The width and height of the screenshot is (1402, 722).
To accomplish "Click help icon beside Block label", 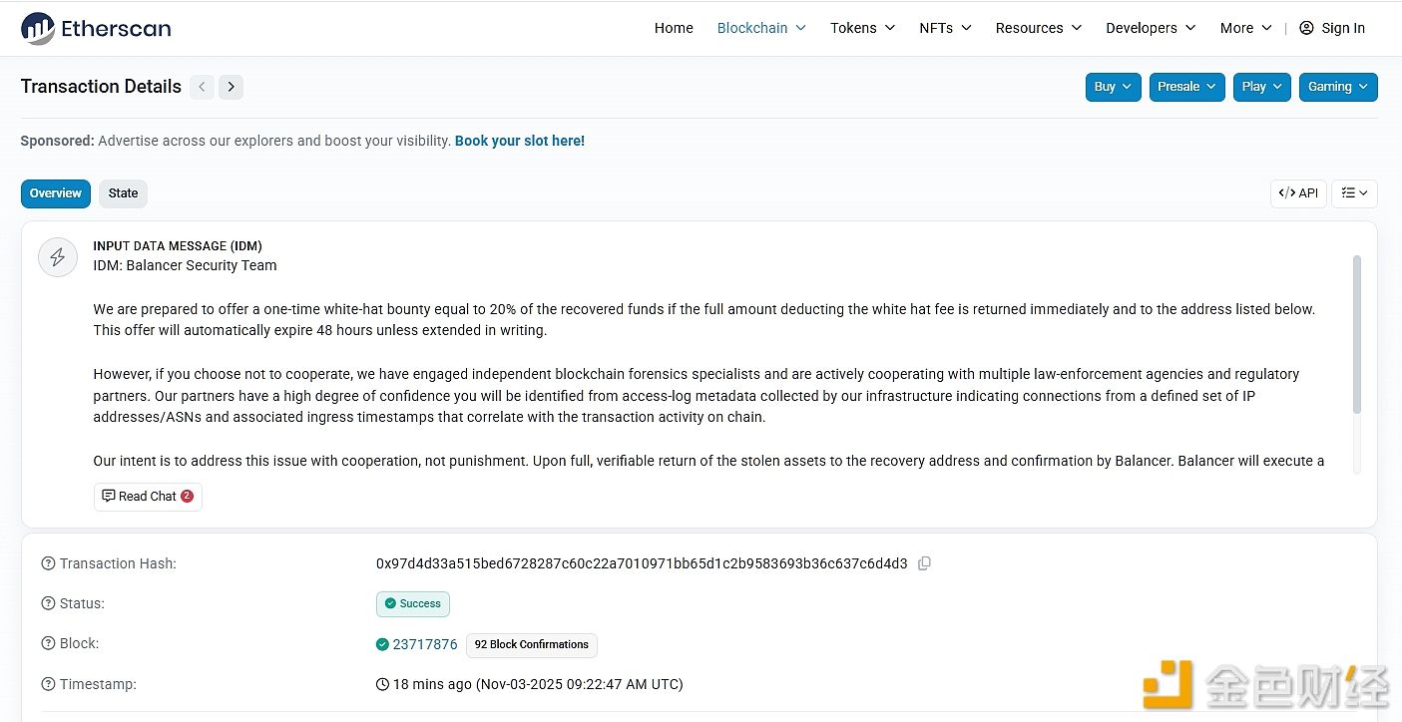I will [48, 643].
